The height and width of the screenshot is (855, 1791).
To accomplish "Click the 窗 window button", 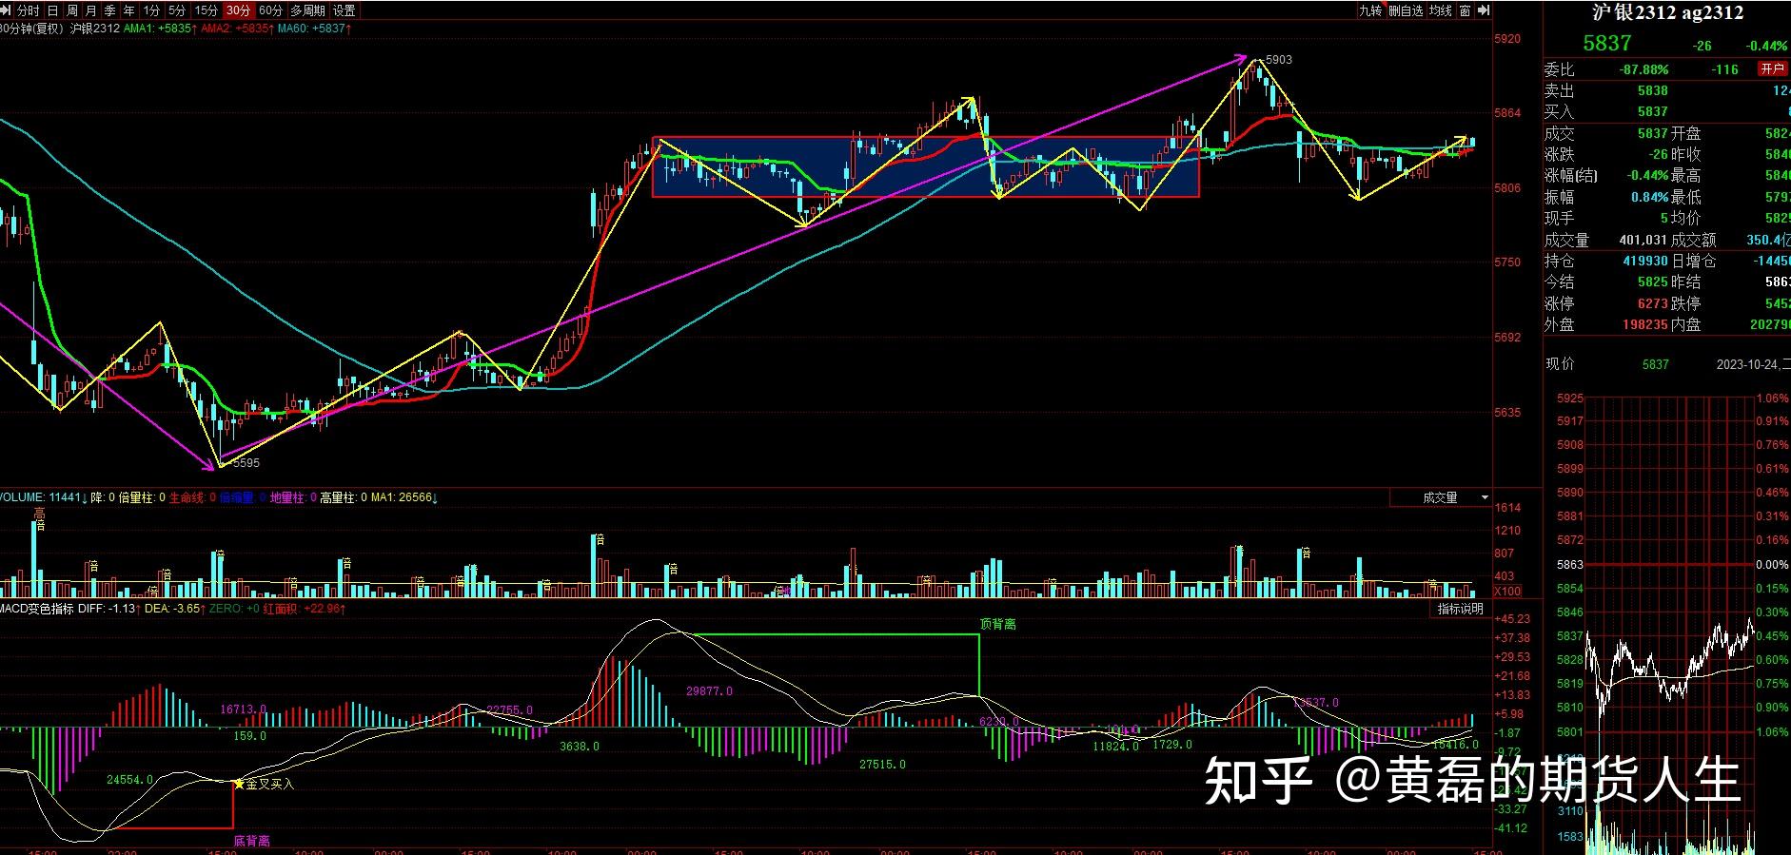I will pos(1466,10).
